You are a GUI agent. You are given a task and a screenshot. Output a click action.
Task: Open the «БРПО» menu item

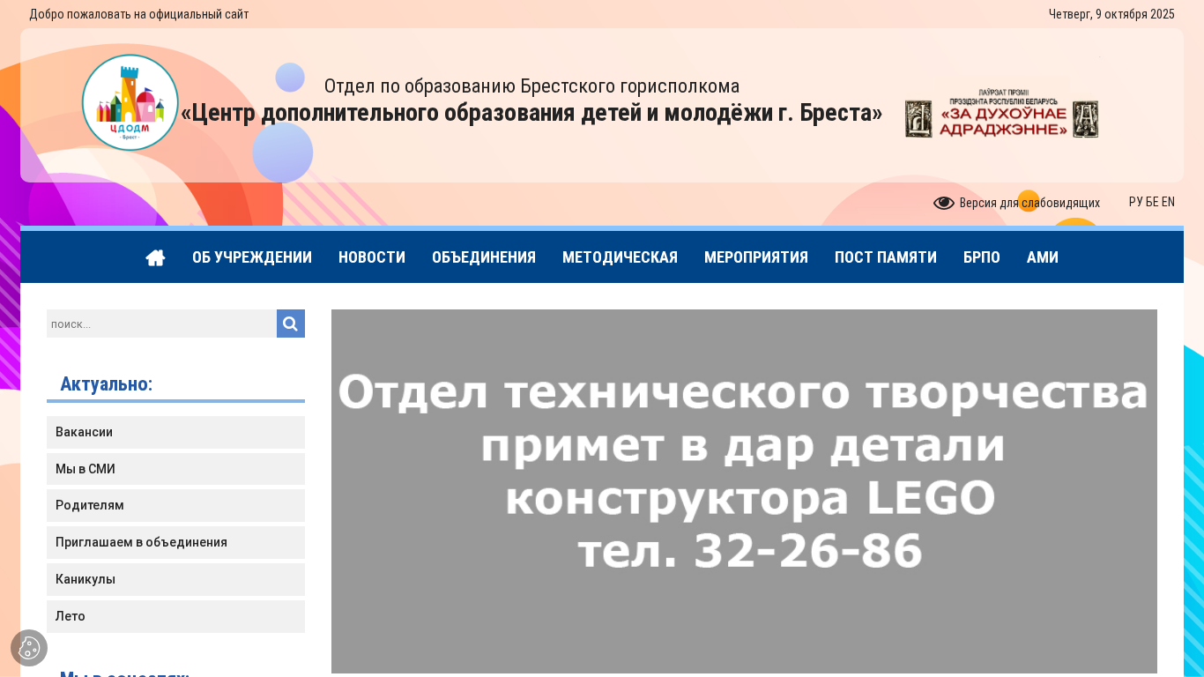pyautogui.click(x=982, y=257)
